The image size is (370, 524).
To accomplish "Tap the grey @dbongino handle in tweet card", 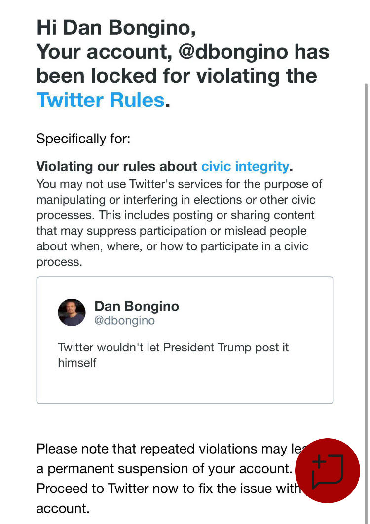I will click(124, 321).
